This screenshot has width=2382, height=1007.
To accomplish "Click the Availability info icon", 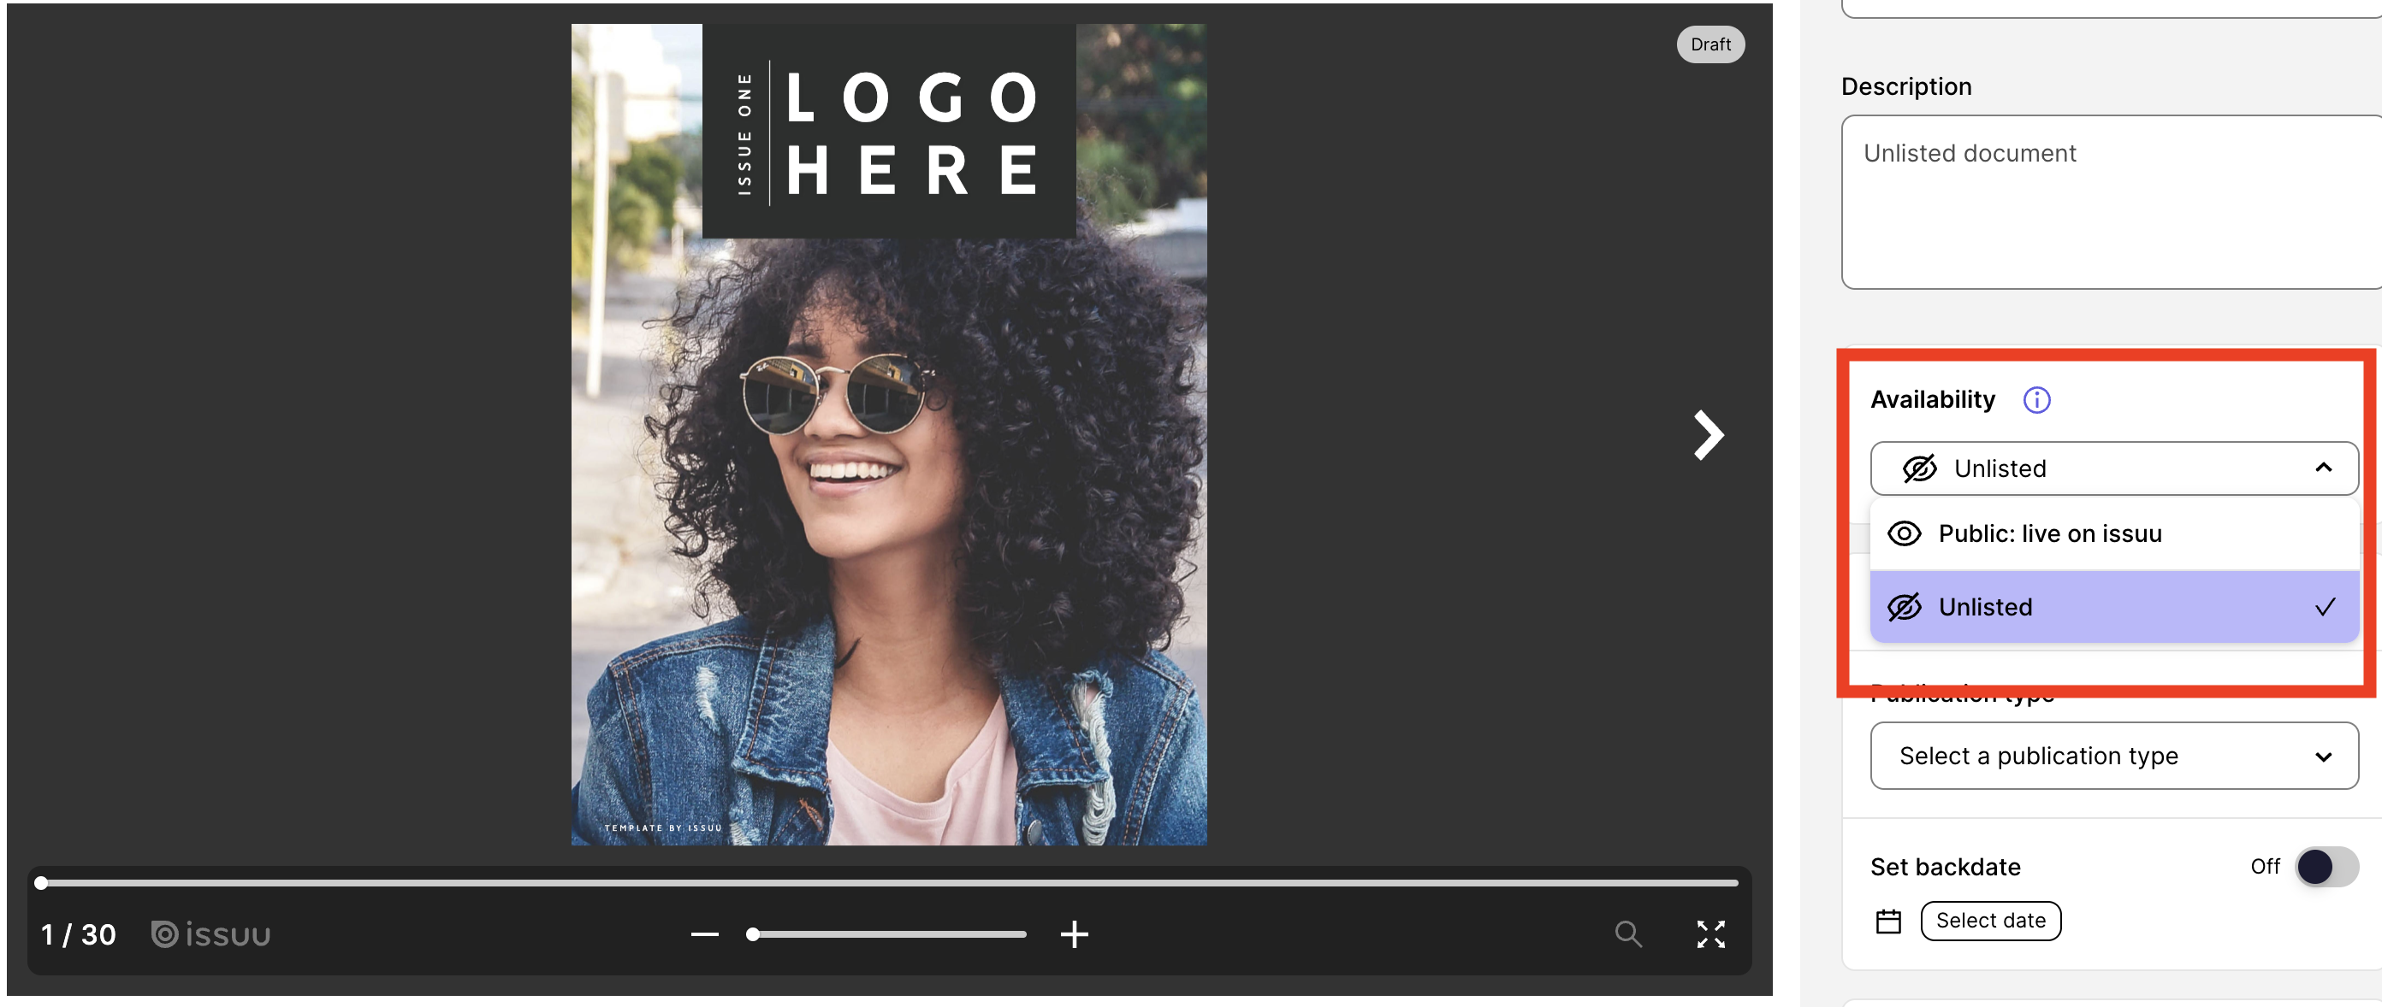I will tap(2037, 400).
